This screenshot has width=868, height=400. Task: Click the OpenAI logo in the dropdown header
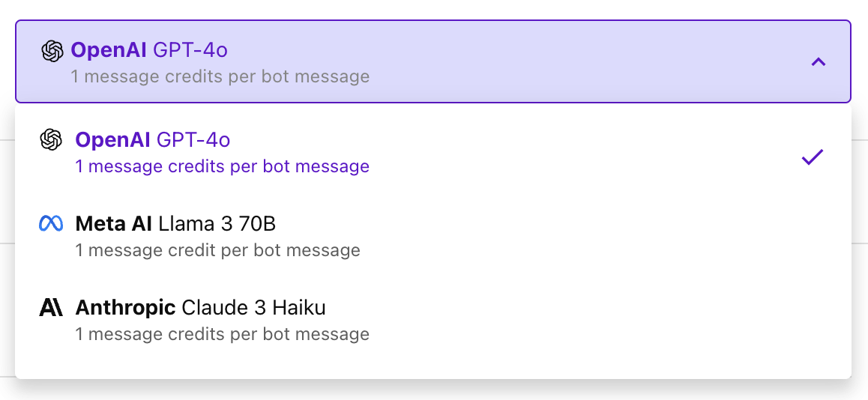pyautogui.click(x=52, y=51)
